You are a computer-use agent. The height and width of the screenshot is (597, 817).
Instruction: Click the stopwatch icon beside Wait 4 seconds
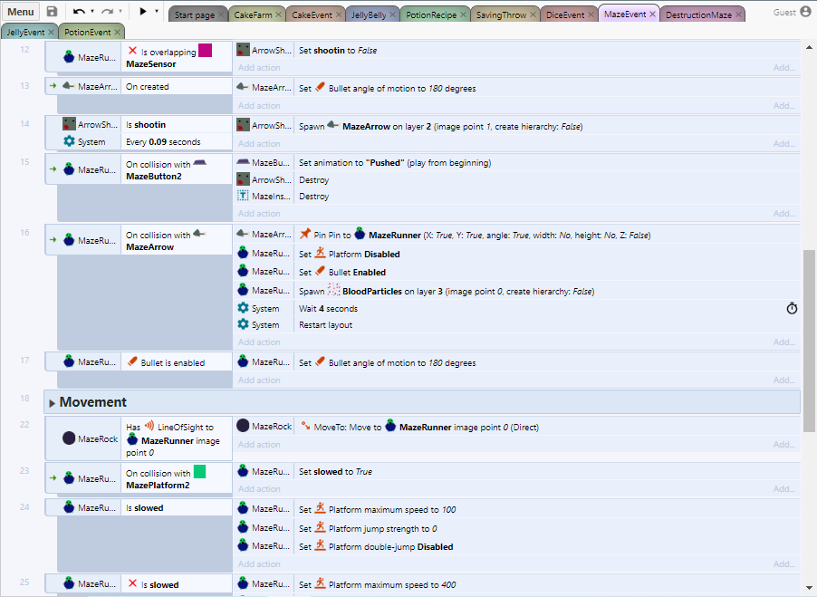791,309
